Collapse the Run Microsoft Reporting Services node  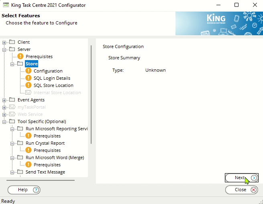pyautogui.click(x=12, y=129)
